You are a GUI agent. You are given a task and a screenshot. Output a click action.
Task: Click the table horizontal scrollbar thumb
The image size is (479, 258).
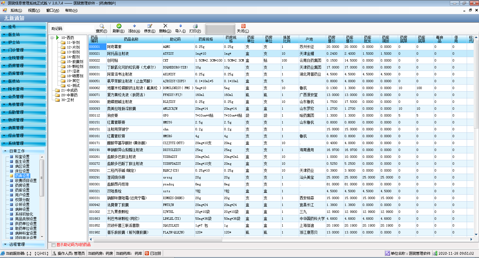click(158, 239)
